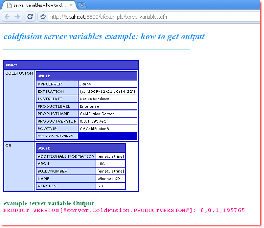Click the BUILDNUMBER key cell
This screenshot has width=264, height=228.
tap(66, 171)
